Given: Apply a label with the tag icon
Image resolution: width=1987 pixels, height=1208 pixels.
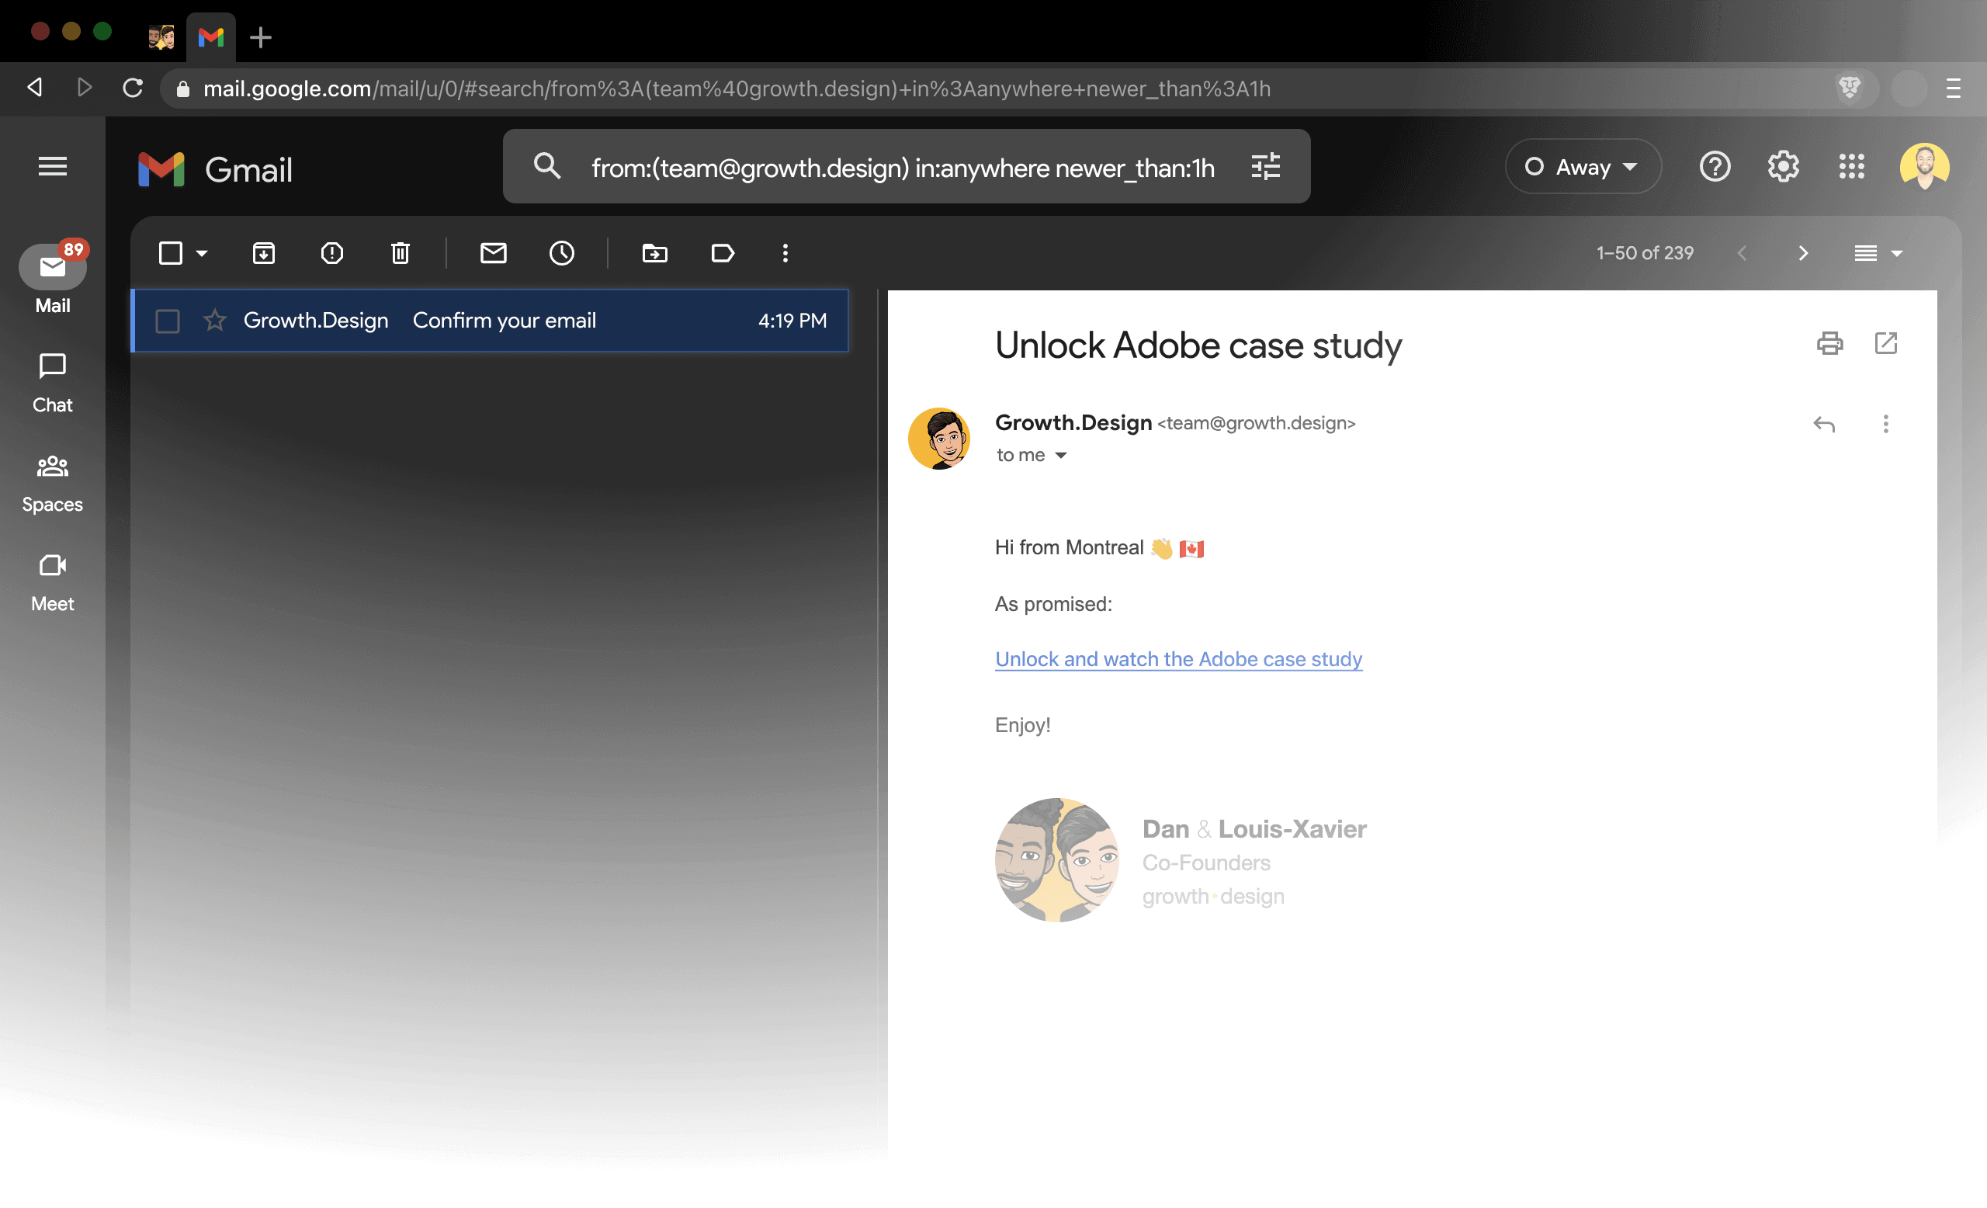Looking at the screenshot, I should [723, 253].
